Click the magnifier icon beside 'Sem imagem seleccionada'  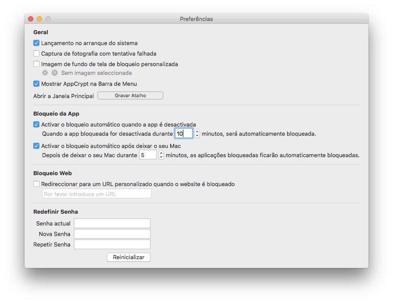(55, 73)
